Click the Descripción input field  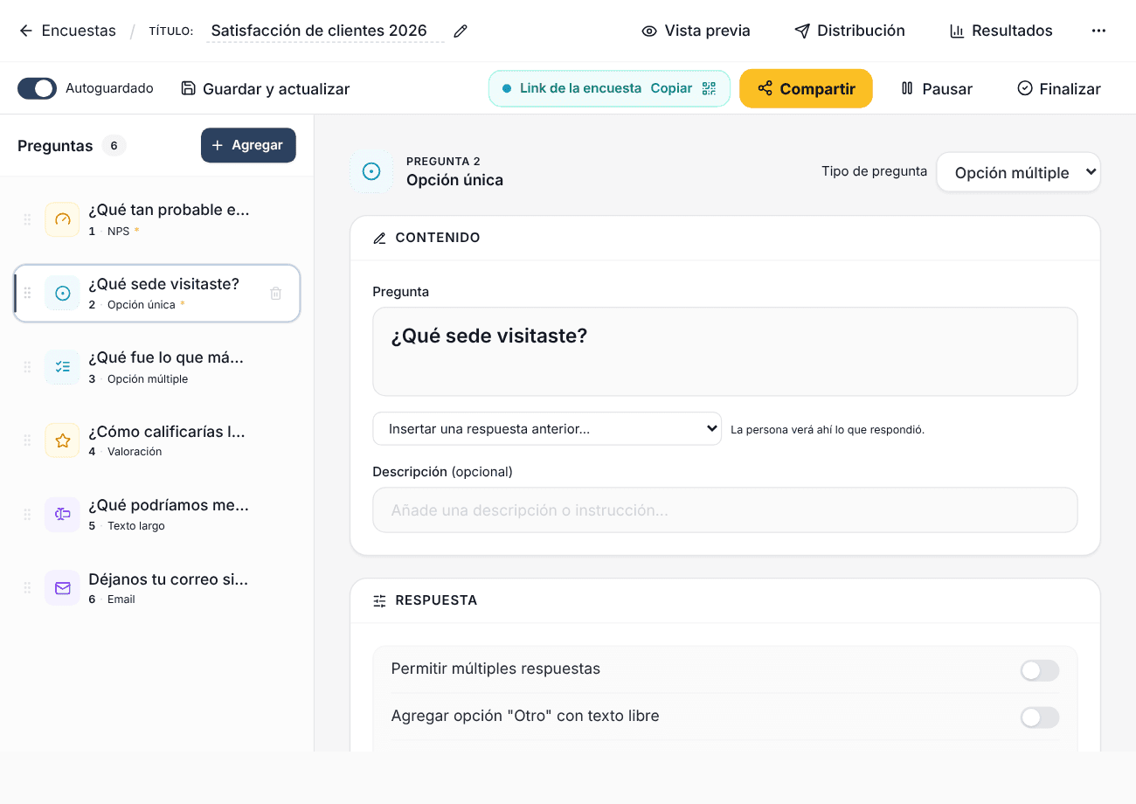[724, 510]
